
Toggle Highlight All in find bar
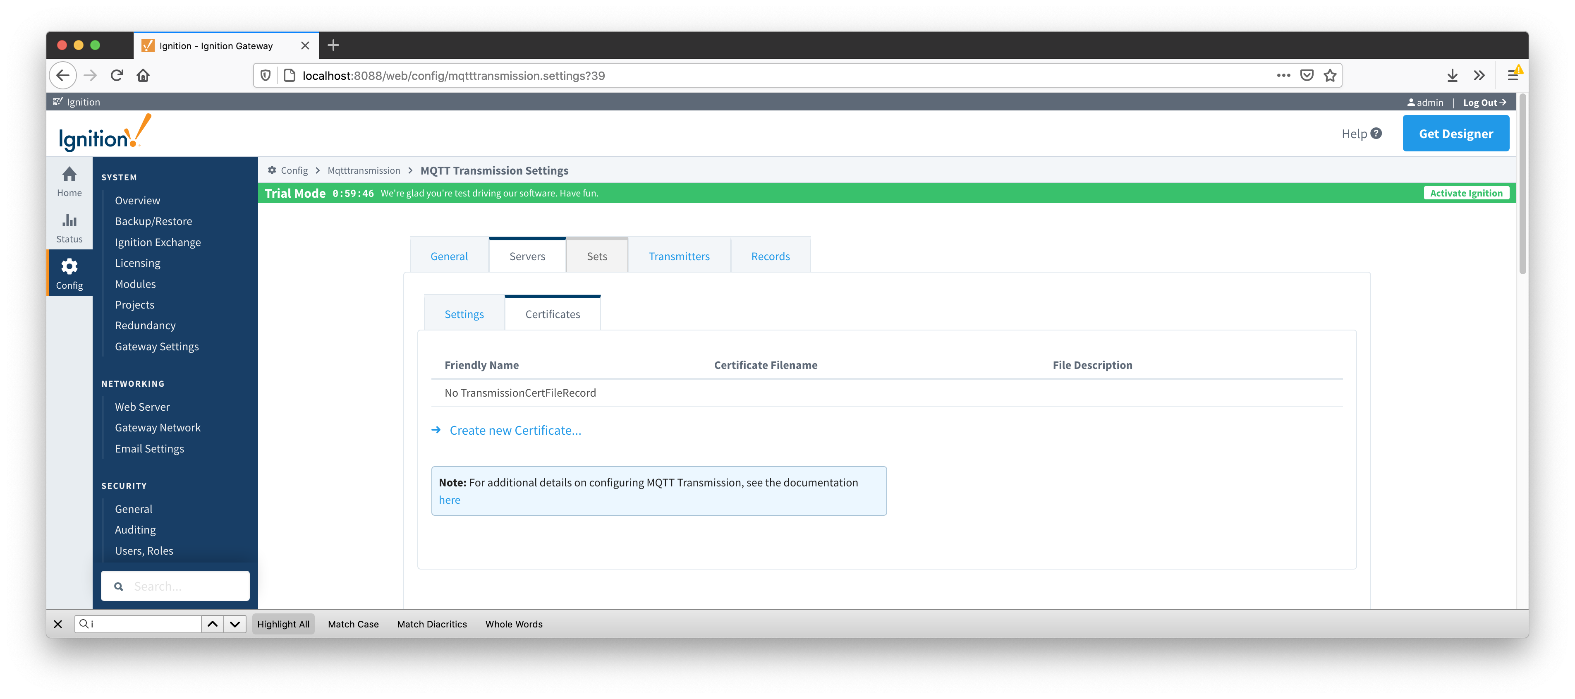(283, 624)
